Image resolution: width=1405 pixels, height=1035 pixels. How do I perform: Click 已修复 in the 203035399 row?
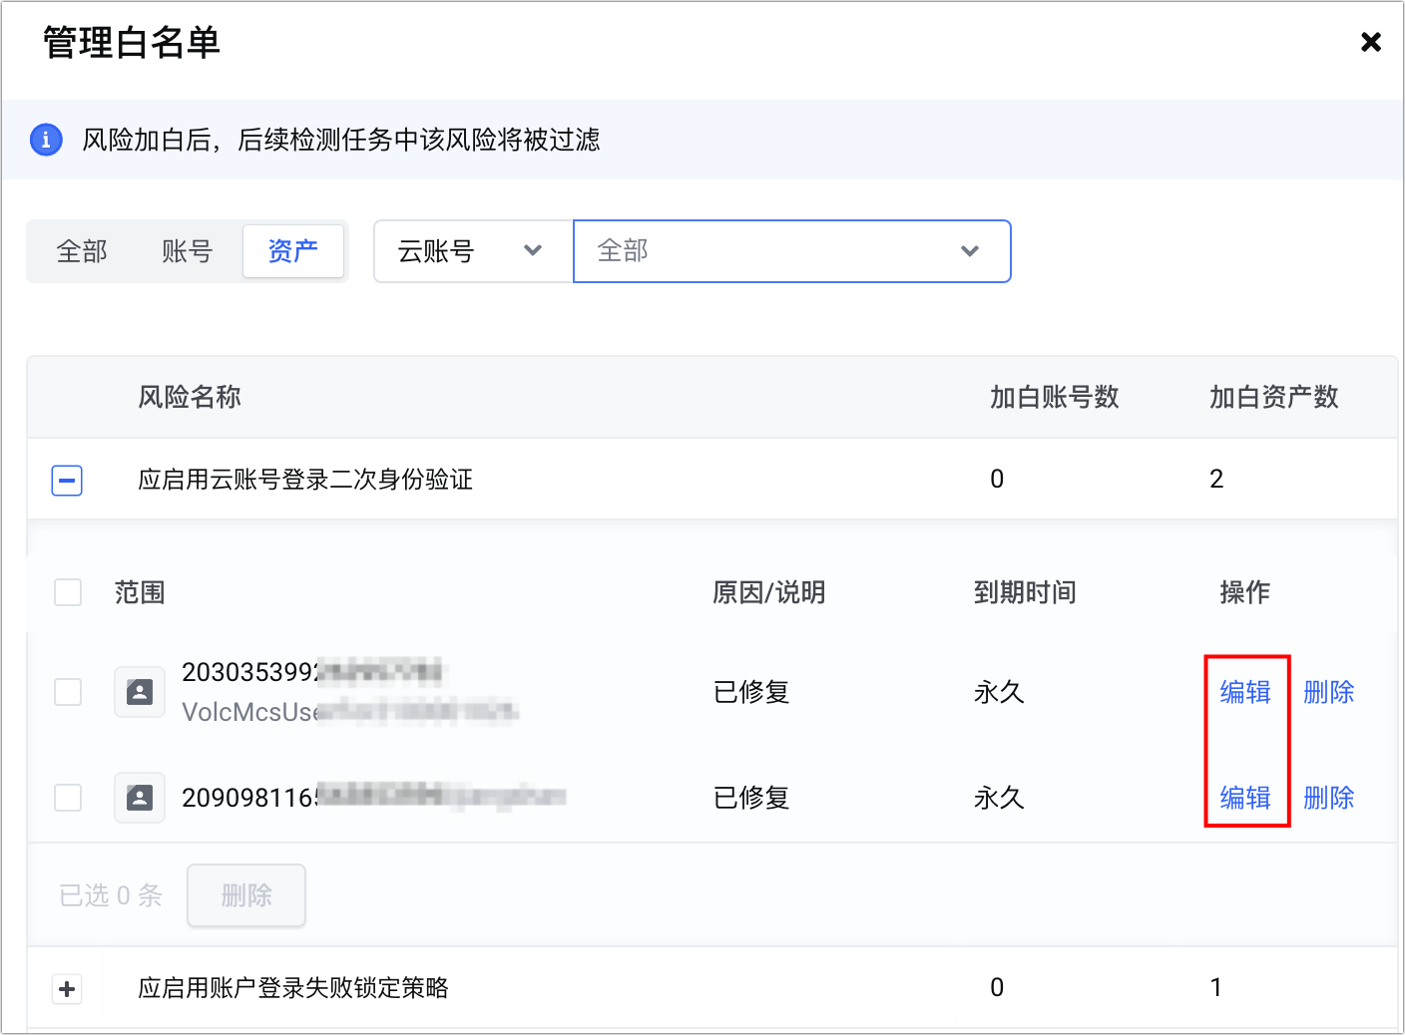point(751,692)
